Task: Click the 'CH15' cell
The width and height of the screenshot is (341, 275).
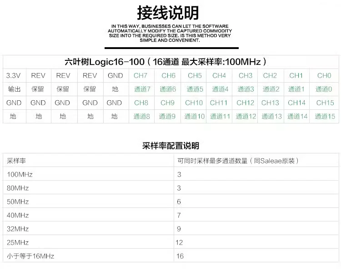Action: tap(325, 103)
